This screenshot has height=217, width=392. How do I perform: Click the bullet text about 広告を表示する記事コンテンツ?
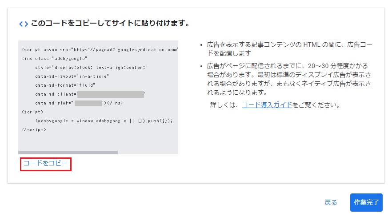click(x=289, y=49)
